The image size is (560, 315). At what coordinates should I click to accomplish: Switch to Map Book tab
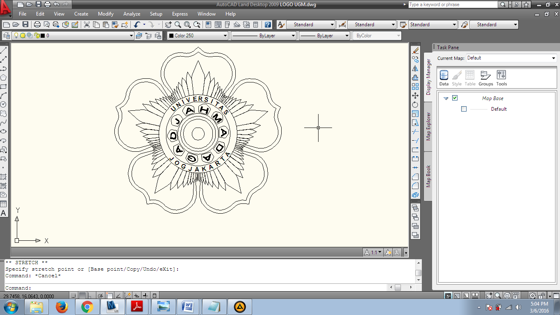pyautogui.click(x=428, y=176)
